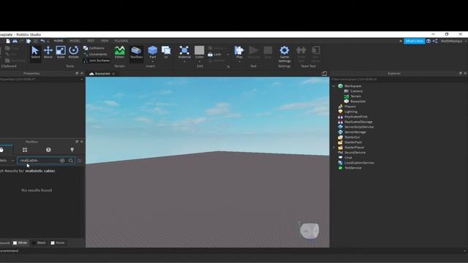468x263 pixels.
Task: Expand the StarterPlayer tree node
Action: (x=333, y=148)
